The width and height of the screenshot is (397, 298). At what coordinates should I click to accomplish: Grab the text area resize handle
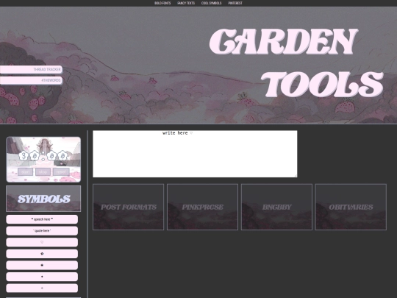click(296, 176)
